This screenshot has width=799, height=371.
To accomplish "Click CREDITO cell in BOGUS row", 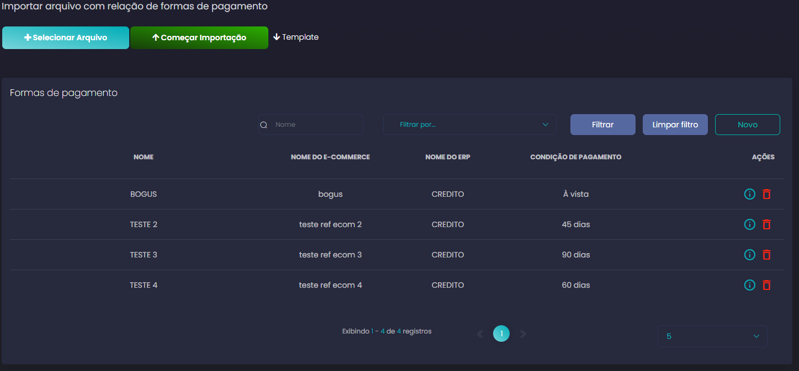I will pos(448,194).
